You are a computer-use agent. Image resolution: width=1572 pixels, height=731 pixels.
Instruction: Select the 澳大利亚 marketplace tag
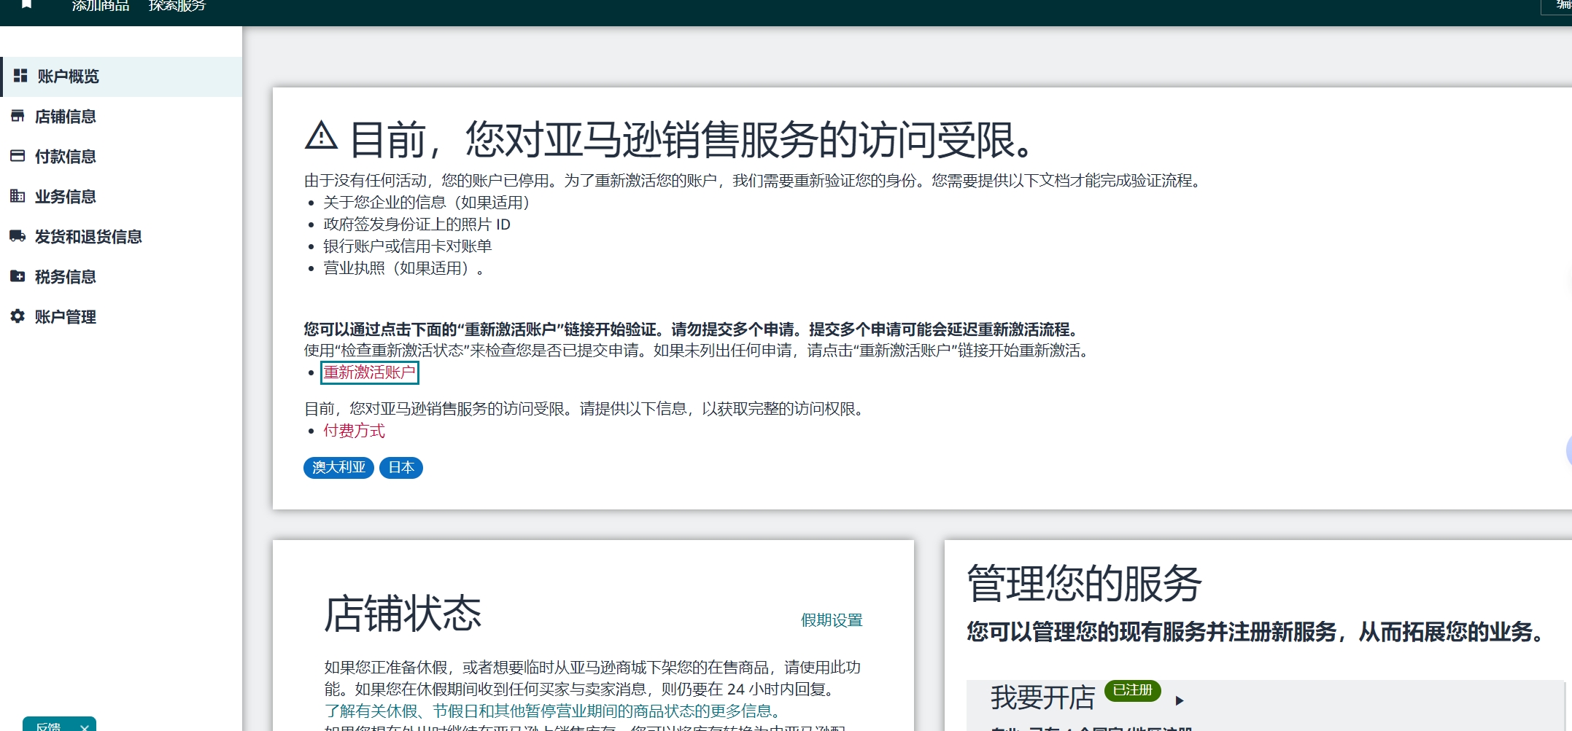pos(338,468)
